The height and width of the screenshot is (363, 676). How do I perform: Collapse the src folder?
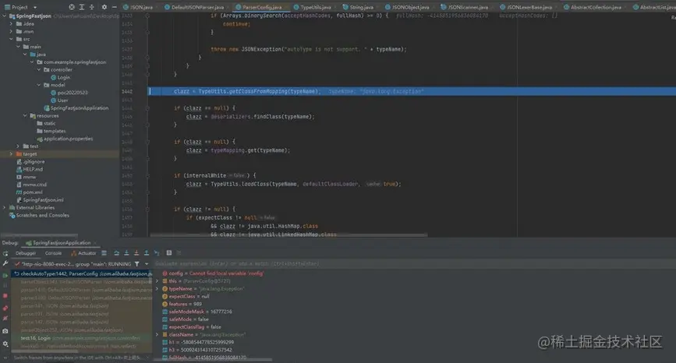click(11, 39)
